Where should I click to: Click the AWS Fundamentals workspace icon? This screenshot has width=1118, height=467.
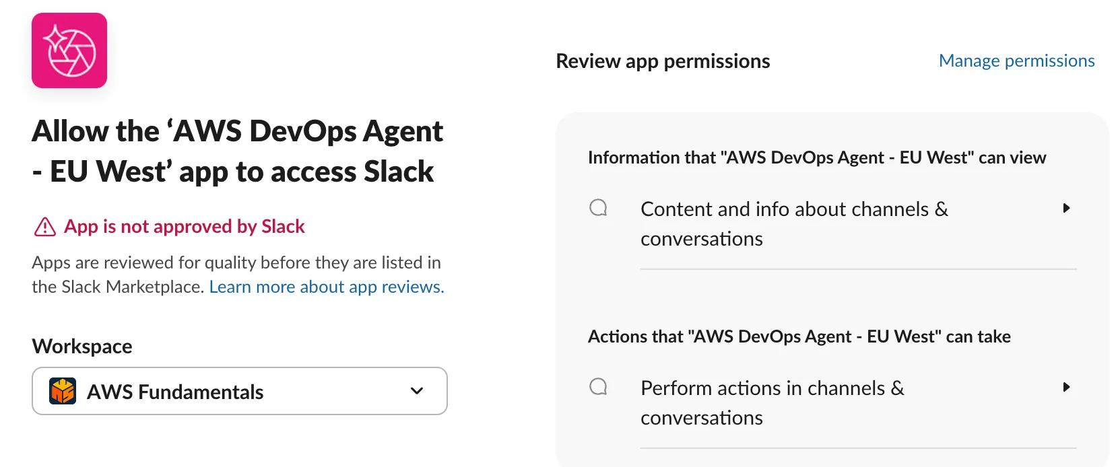click(x=63, y=391)
